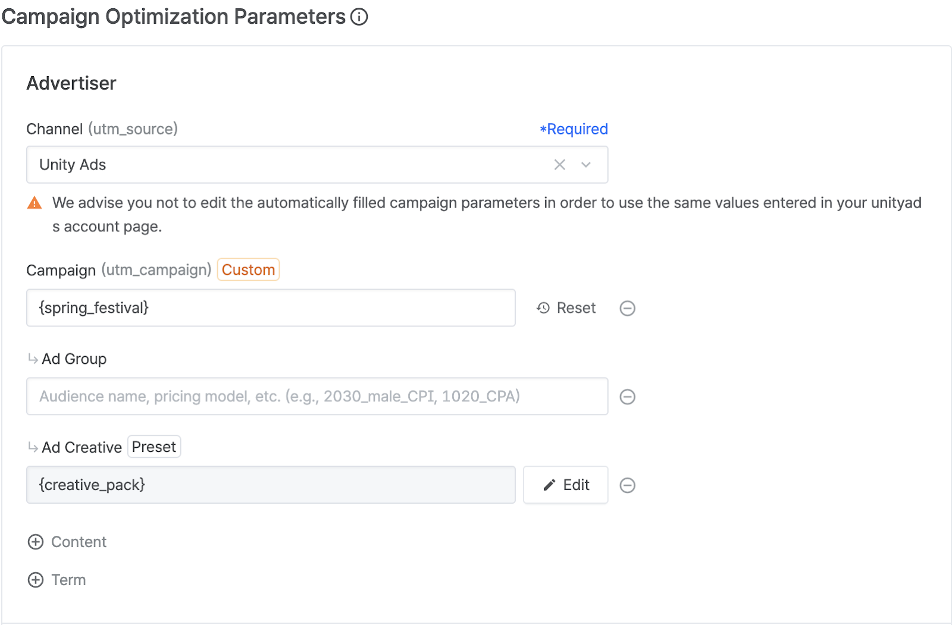The image size is (952, 625).
Task: Remove the Ad Group parameter row
Action: coord(627,397)
